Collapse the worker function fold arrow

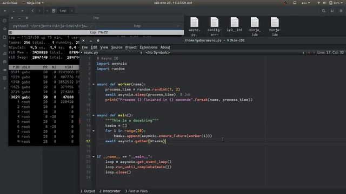(94, 84)
